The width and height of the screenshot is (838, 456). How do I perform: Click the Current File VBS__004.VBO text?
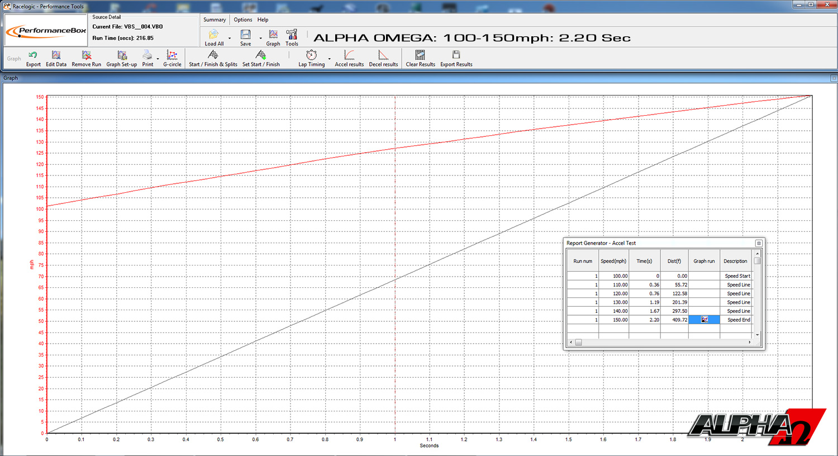(127, 27)
